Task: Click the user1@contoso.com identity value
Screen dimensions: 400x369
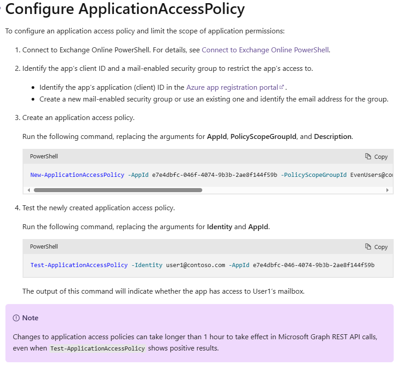Action: (195, 265)
